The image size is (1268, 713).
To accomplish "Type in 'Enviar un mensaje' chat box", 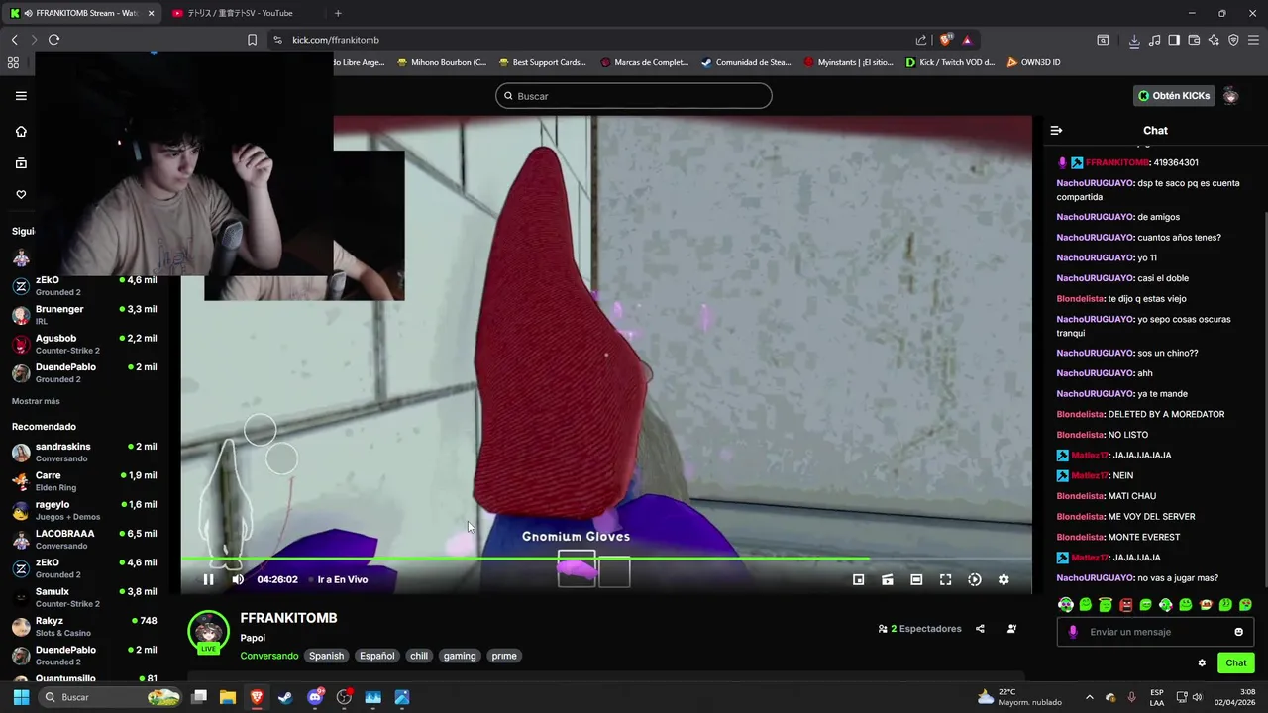I will coord(1155,632).
